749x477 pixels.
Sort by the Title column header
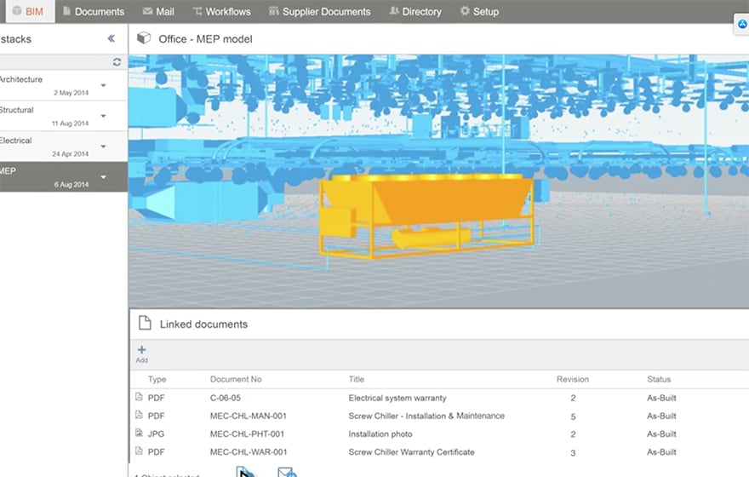click(x=357, y=379)
